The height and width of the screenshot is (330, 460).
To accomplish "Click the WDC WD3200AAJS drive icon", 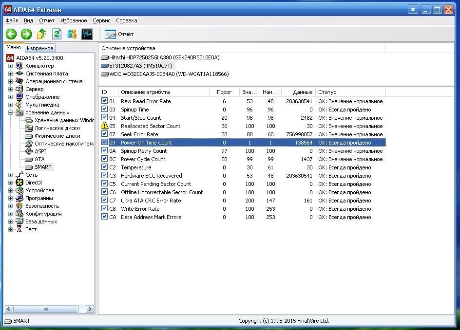I will pyautogui.click(x=105, y=74).
